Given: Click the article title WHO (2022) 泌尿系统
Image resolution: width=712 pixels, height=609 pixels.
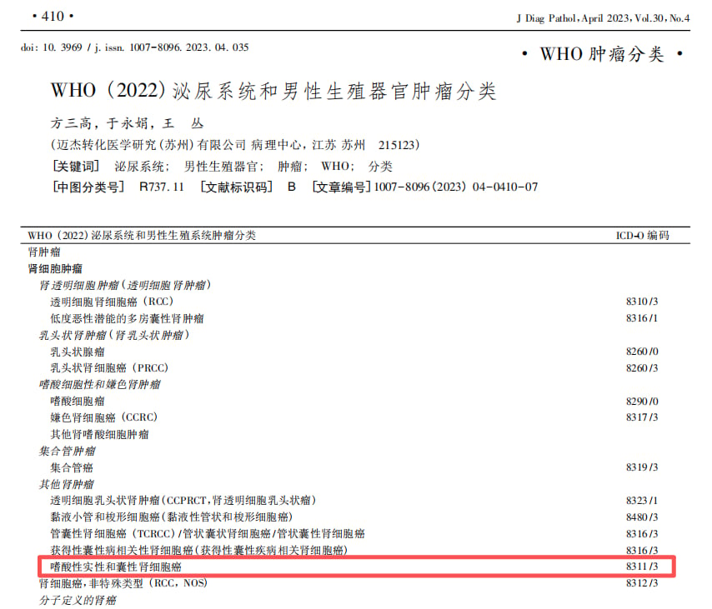Looking at the screenshot, I should 273,91.
